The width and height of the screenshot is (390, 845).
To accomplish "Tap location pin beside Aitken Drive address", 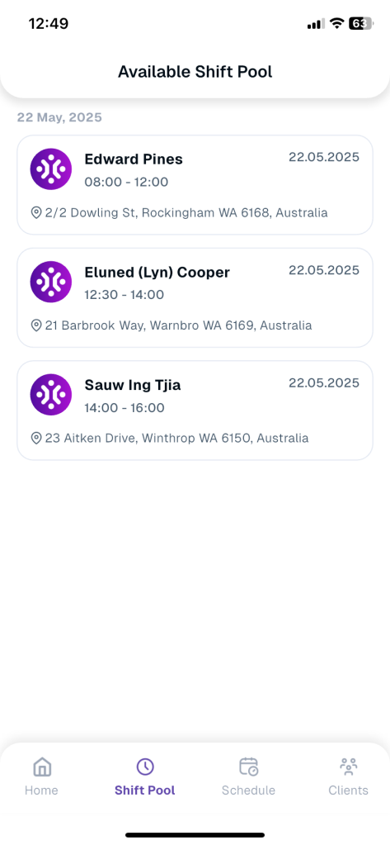I will click(x=36, y=438).
